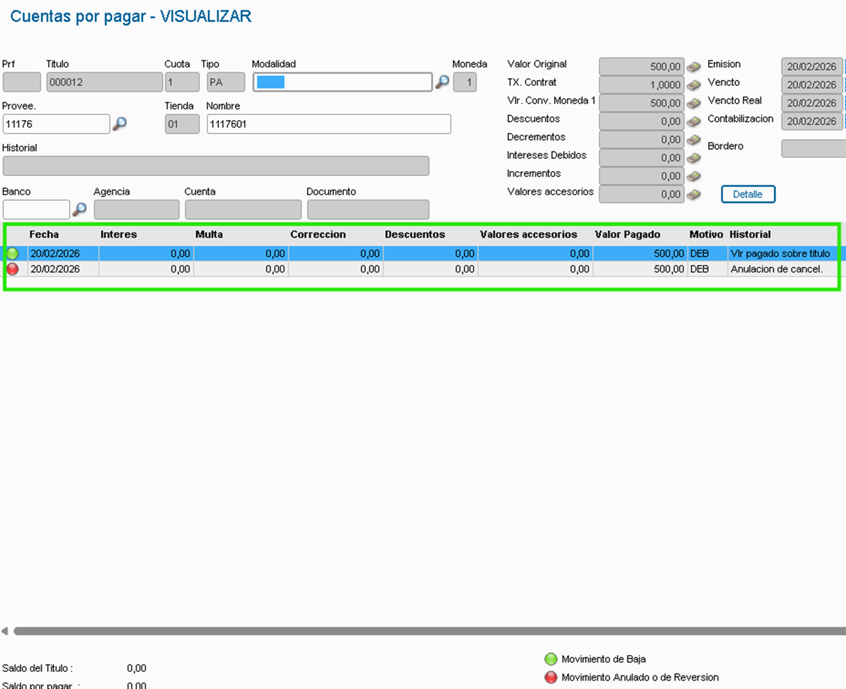The image size is (846, 689).
Task: Click calculator icon beside TX. Contrat
Action: [x=694, y=85]
